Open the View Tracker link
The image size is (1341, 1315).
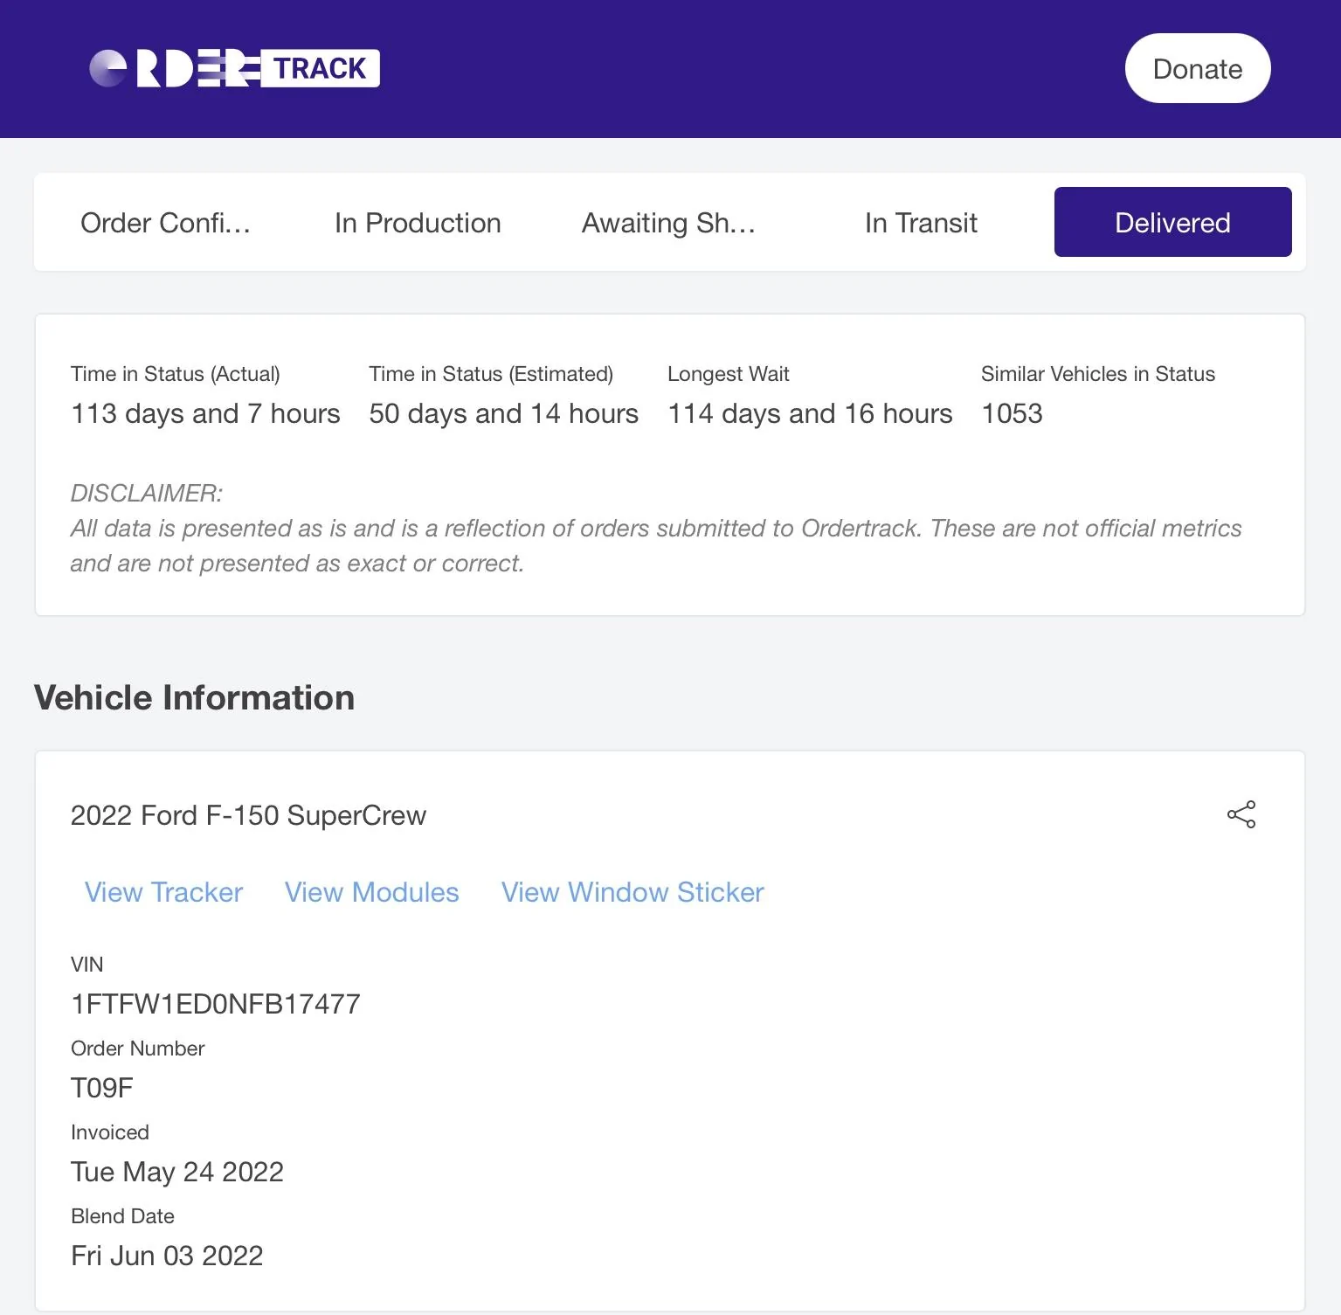point(163,892)
